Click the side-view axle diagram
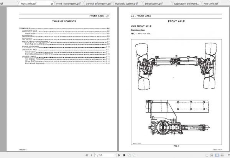 pyautogui.click(x=177, y=117)
